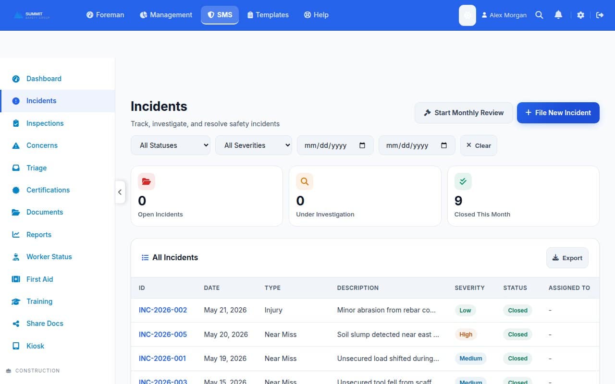Open Triage in the sidebar

point(58,168)
